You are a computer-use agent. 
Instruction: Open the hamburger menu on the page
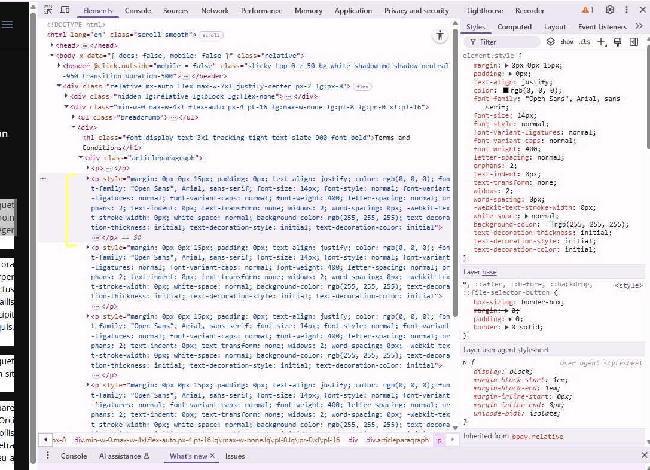(7, 25)
